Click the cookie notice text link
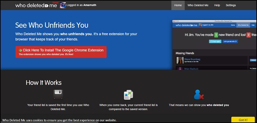Viewport: 257px width, 123px height. [59, 120]
